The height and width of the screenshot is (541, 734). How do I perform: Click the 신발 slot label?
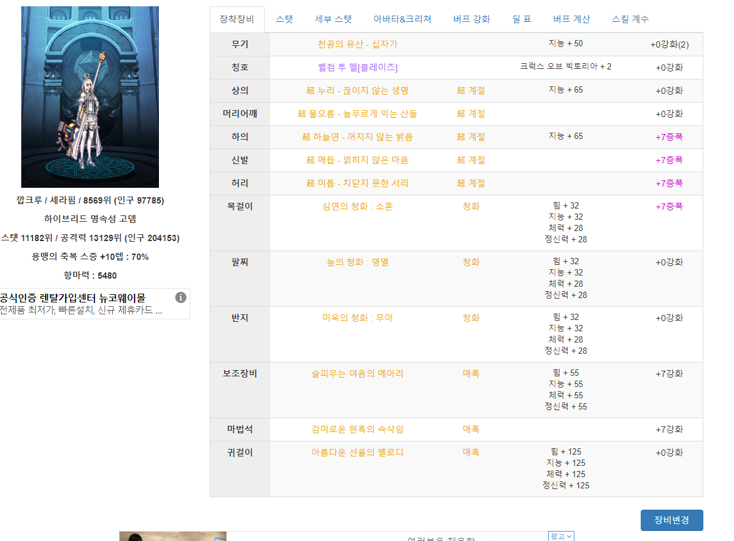(x=240, y=160)
